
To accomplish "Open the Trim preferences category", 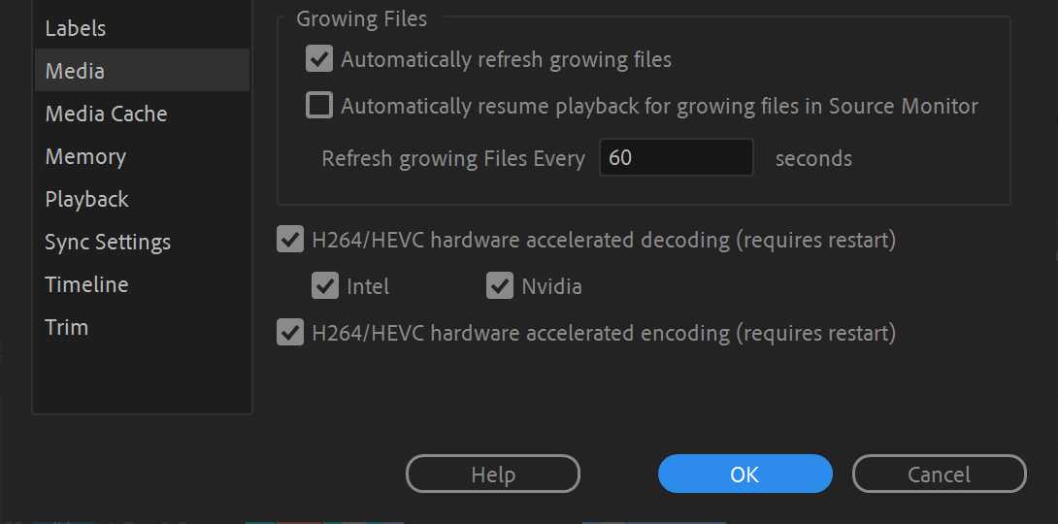I will pyautogui.click(x=66, y=327).
